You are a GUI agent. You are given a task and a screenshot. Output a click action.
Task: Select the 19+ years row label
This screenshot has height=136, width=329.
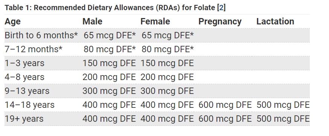24,119
